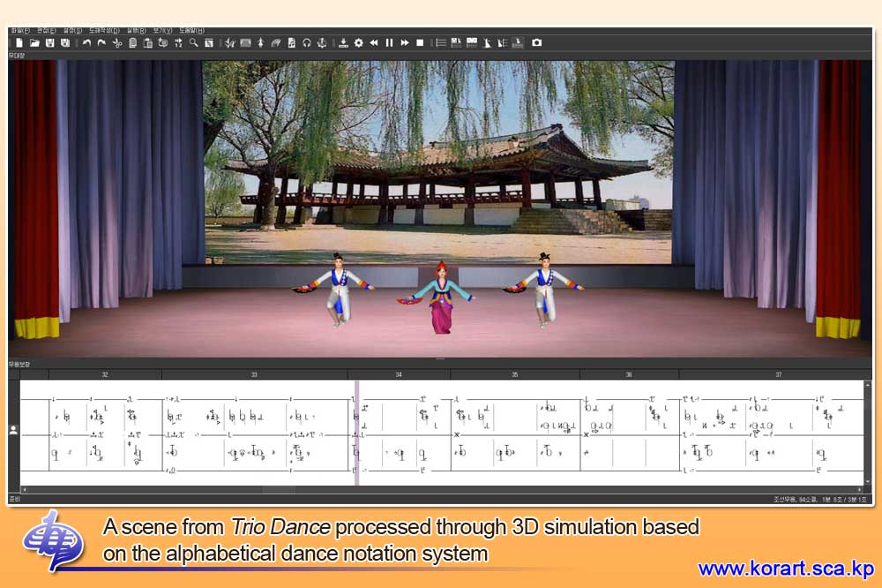Click measure number 36 in notation ruler

629,374
